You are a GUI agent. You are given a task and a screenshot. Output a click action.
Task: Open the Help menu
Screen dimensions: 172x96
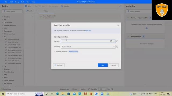click(33, 2)
